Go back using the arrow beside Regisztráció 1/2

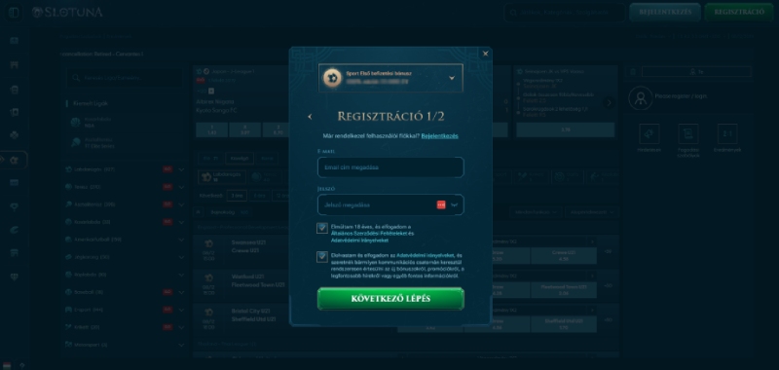click(x=310, y=117)
